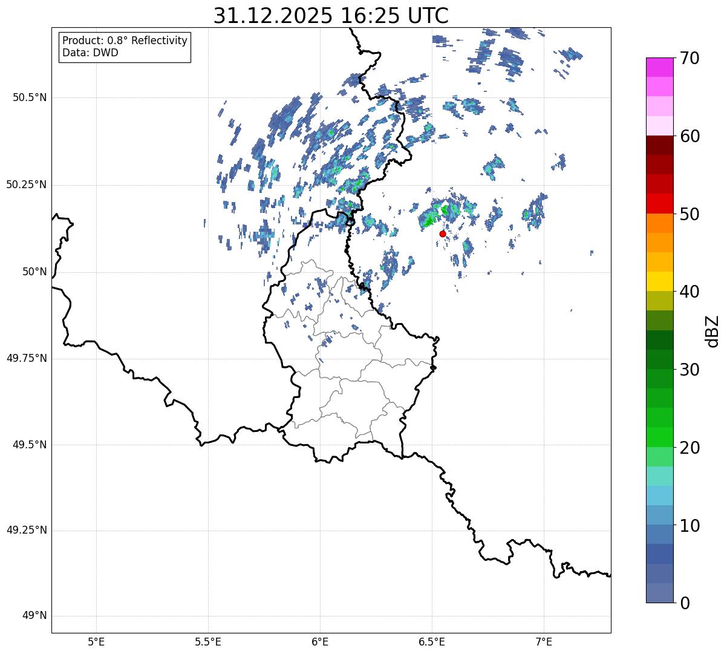Click the latitude label 49.25°N
The height and width of the screenshot is (654, 727).
point(26,531)
